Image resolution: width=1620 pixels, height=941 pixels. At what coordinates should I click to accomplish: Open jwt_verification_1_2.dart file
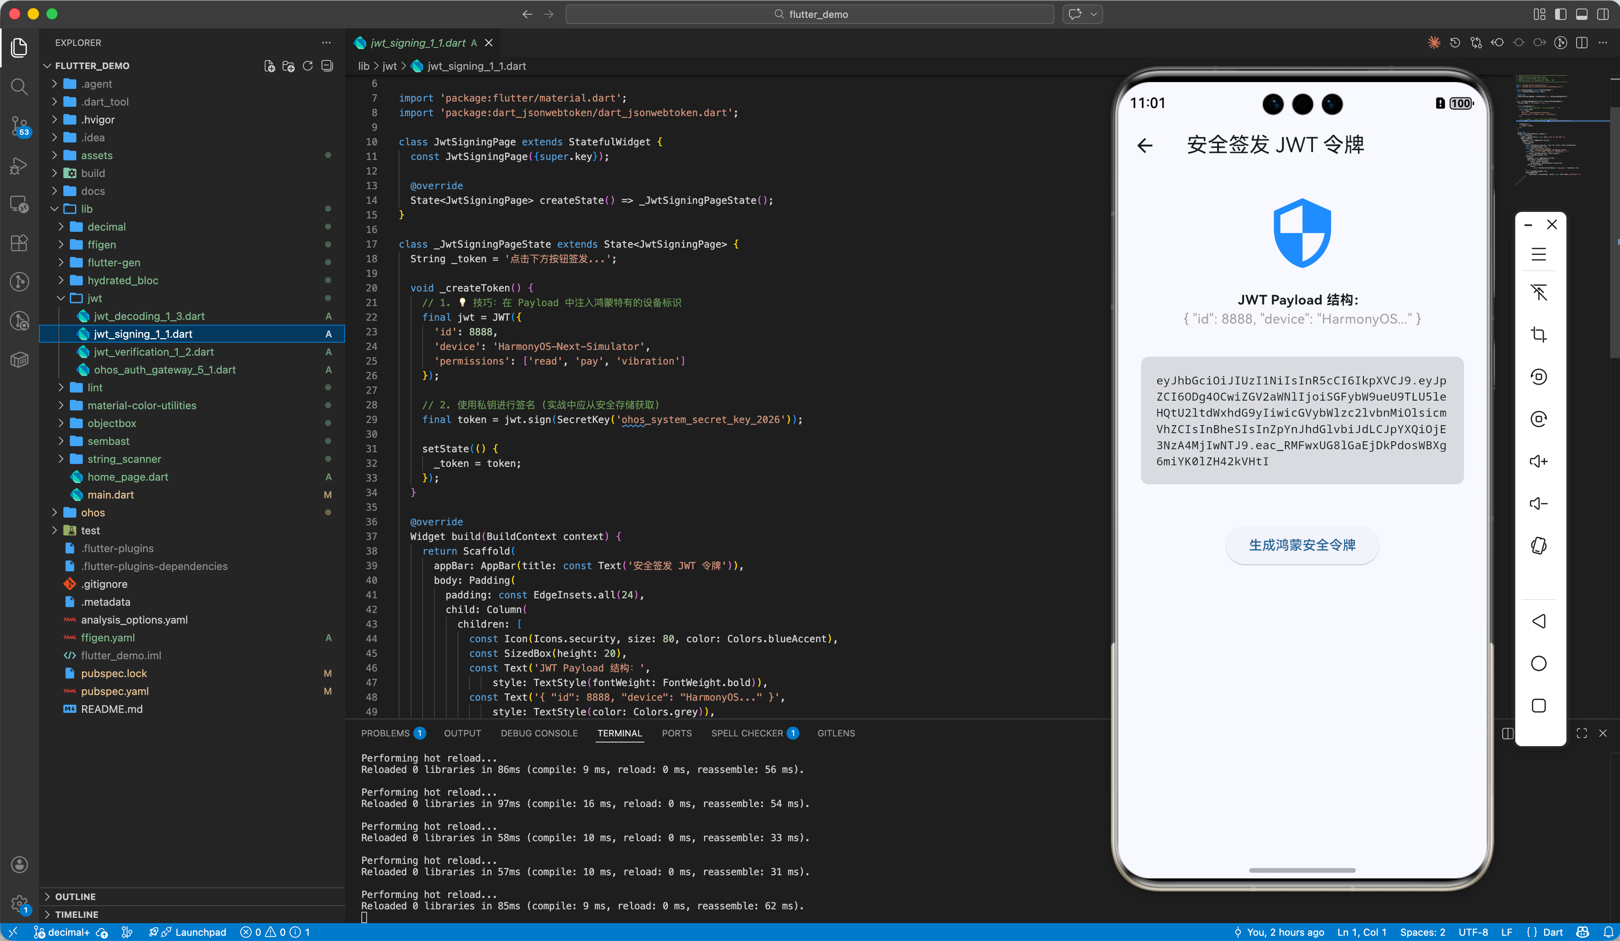(153, 352)
